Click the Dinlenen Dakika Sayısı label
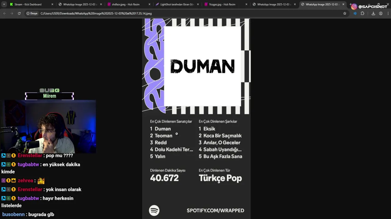This screenshot has width=391, height=219. coord(168,170)
